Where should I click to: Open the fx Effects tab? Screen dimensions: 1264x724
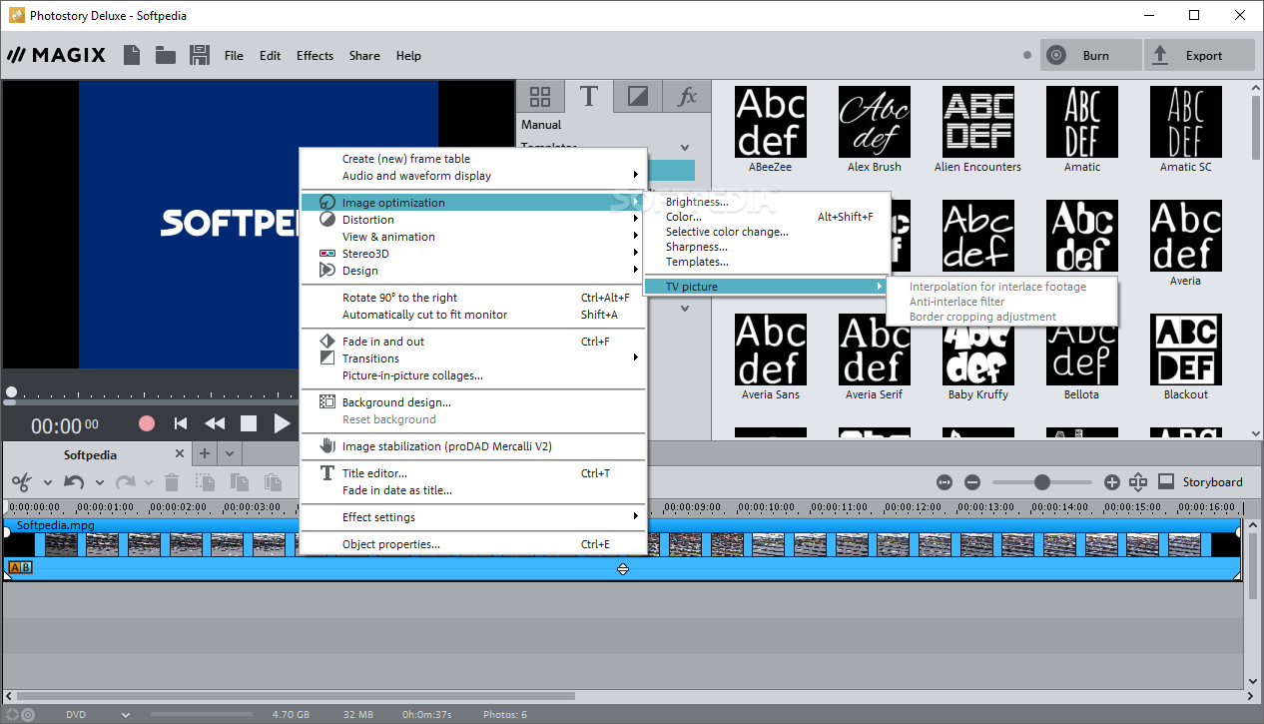coord(687,97)
